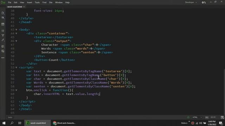
Task: Open the Find menu
Action: (x=44, y=2)
